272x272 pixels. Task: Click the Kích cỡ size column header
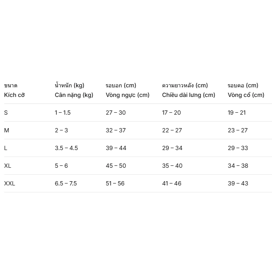point(14,95)
